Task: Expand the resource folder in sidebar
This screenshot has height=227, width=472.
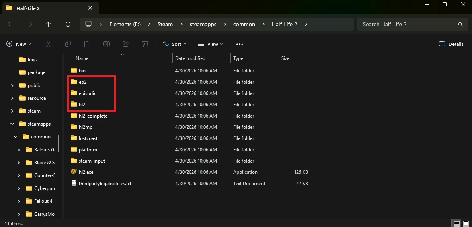Action: click(12, 98)
